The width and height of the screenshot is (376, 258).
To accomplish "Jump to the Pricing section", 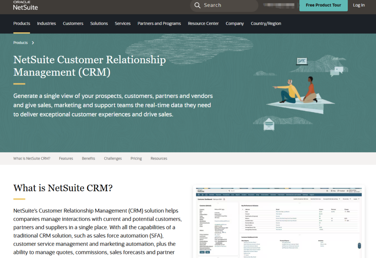I will [x=136, y=159].
